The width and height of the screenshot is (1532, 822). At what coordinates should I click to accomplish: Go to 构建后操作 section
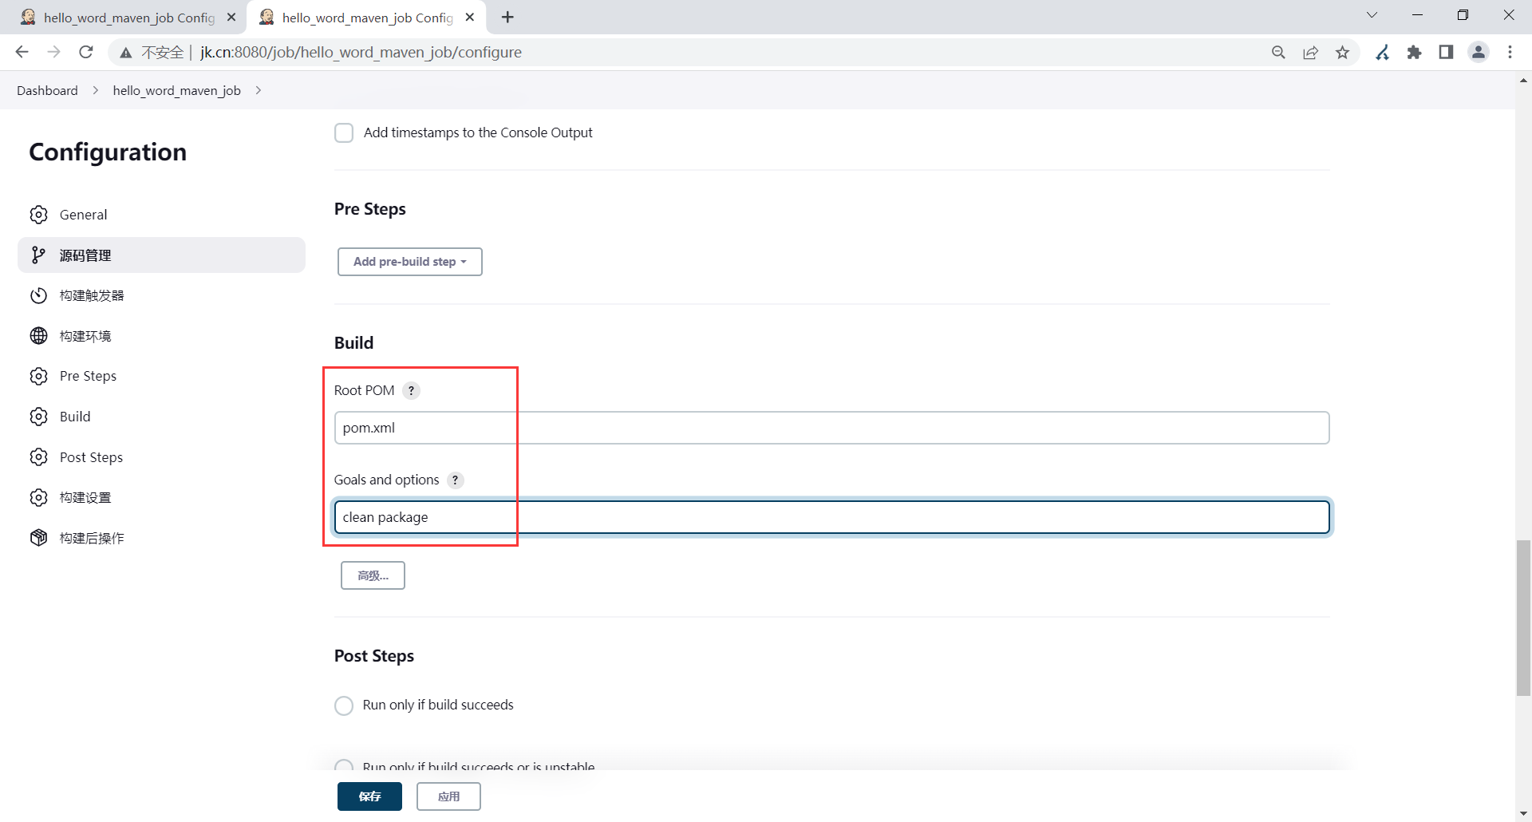161,537
